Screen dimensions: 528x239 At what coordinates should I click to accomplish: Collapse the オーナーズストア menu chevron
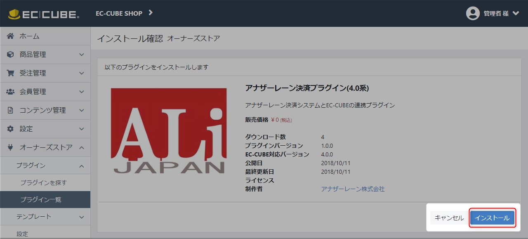click(82, 147)
